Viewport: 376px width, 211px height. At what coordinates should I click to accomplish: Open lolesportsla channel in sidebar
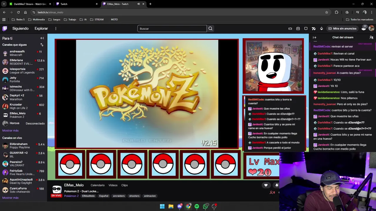(23, 71)
